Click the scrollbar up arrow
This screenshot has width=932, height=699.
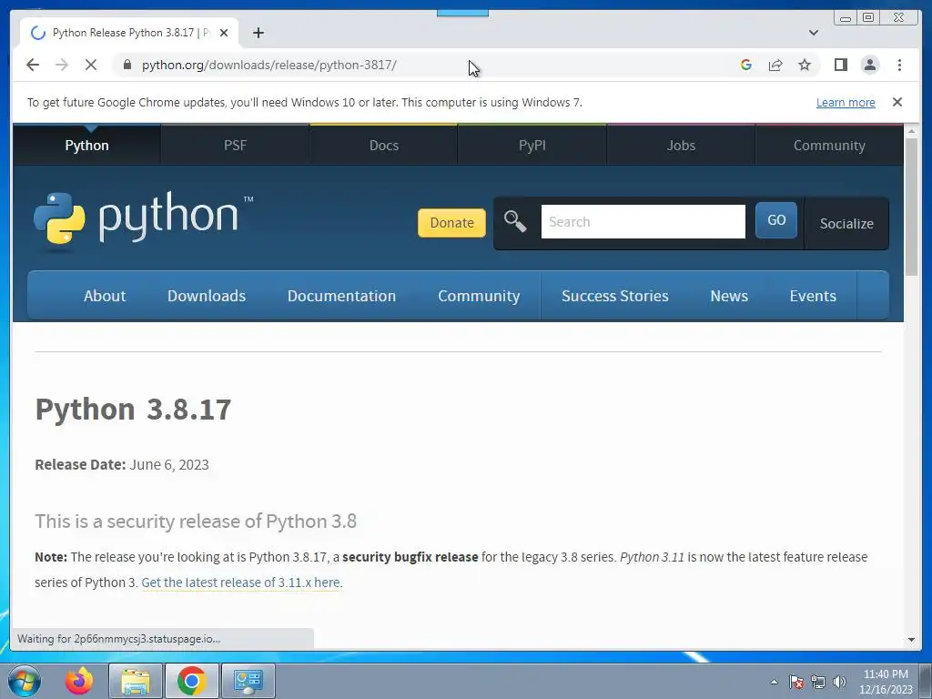click(x=911, y=131)
